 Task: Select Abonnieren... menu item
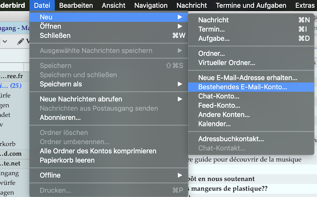coord(60,117)
